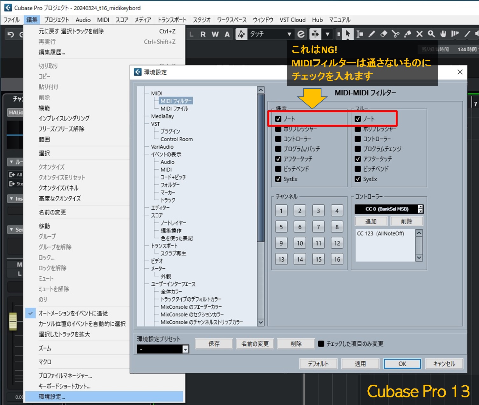Click the Undo arrow icon in toolbar
Image resolution: width=479 pixels, height=405 pixels.
coord(10,34)
